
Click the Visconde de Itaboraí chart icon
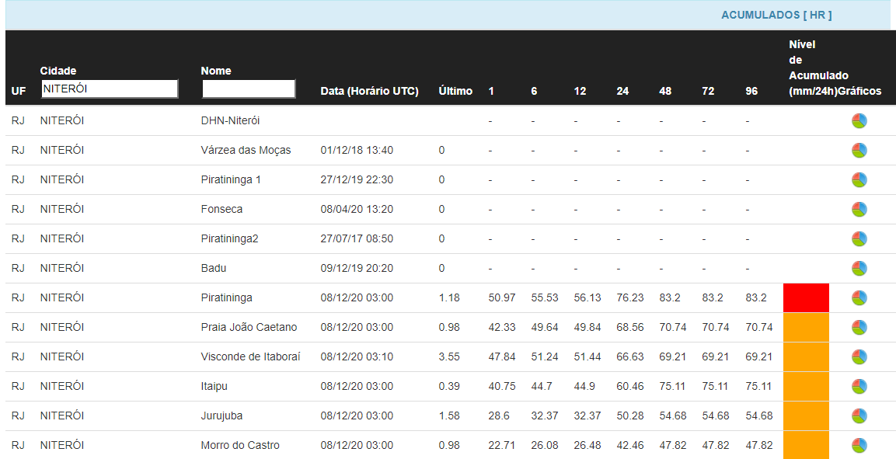pos(859,357)
